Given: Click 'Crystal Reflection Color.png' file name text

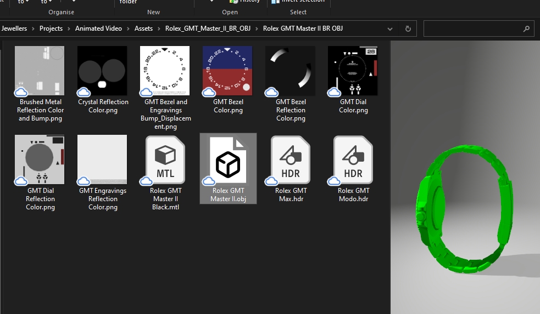Looking at the screenshot, I should pos(103,106).
